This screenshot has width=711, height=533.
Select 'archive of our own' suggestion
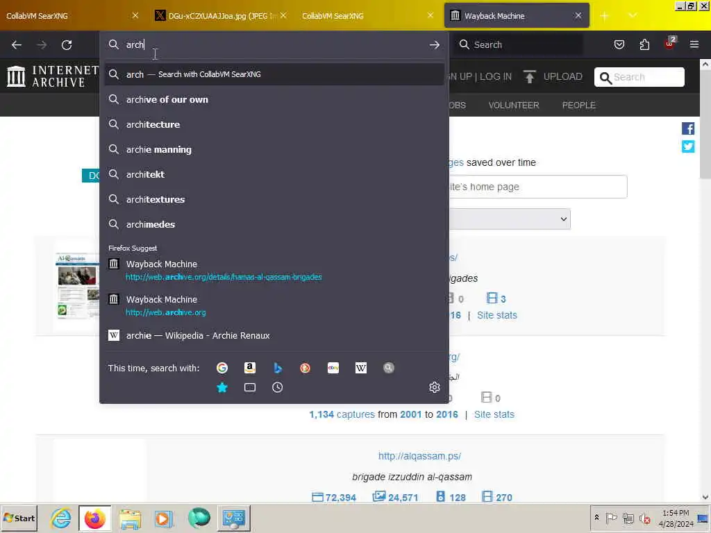[x=274, y=100]
